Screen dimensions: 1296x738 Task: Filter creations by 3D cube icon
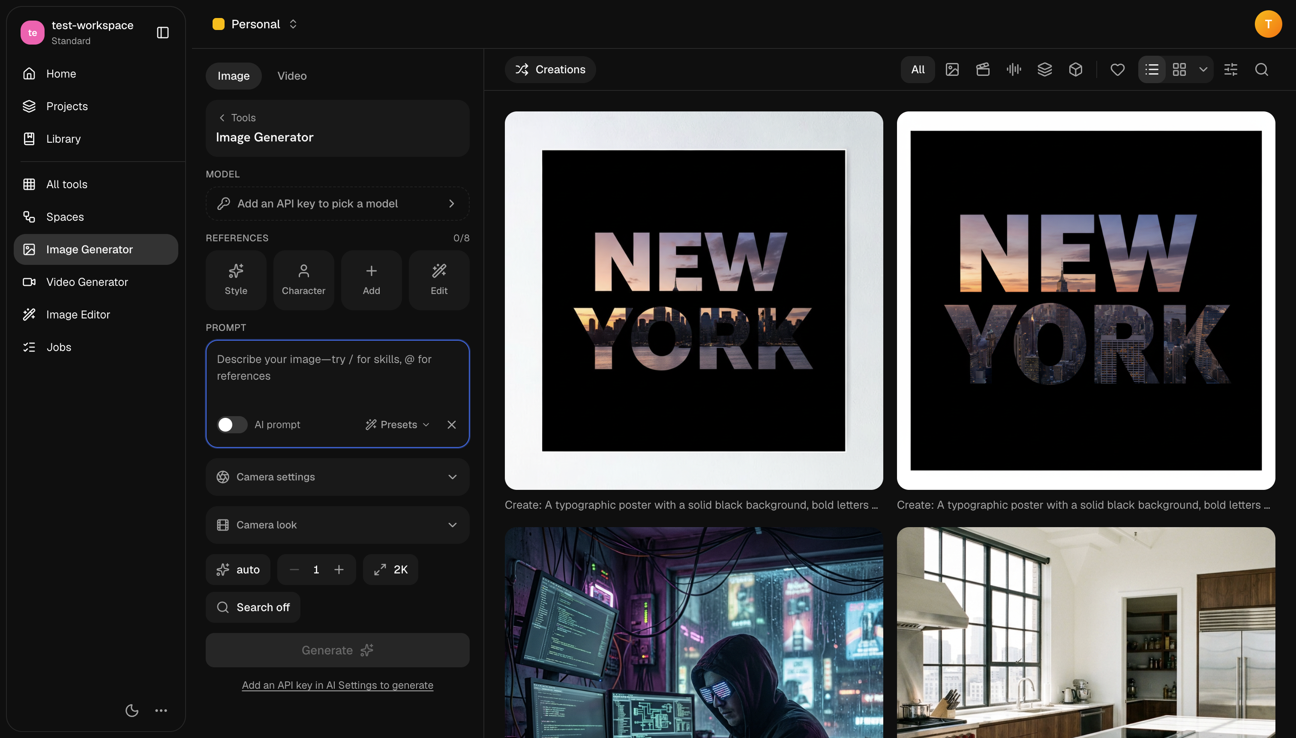pyautogui.click(x=1076, y=69)
